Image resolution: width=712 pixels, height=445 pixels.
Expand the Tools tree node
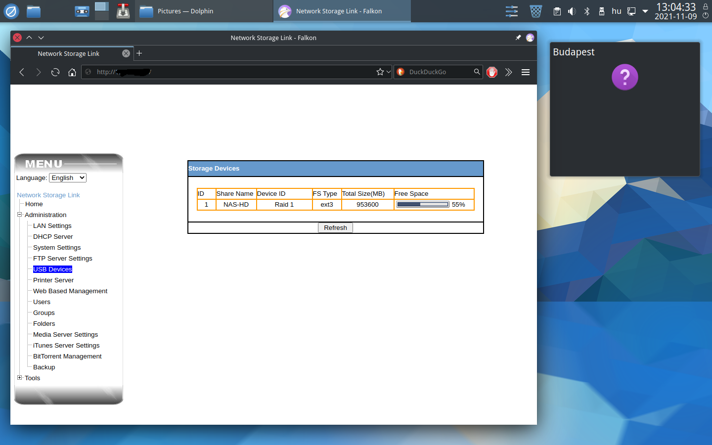[20, 378]
